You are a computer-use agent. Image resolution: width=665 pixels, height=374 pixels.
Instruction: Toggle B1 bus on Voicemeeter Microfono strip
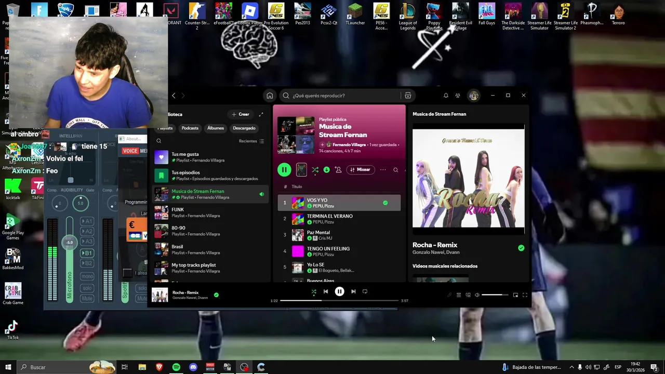(x=87, y=253)
